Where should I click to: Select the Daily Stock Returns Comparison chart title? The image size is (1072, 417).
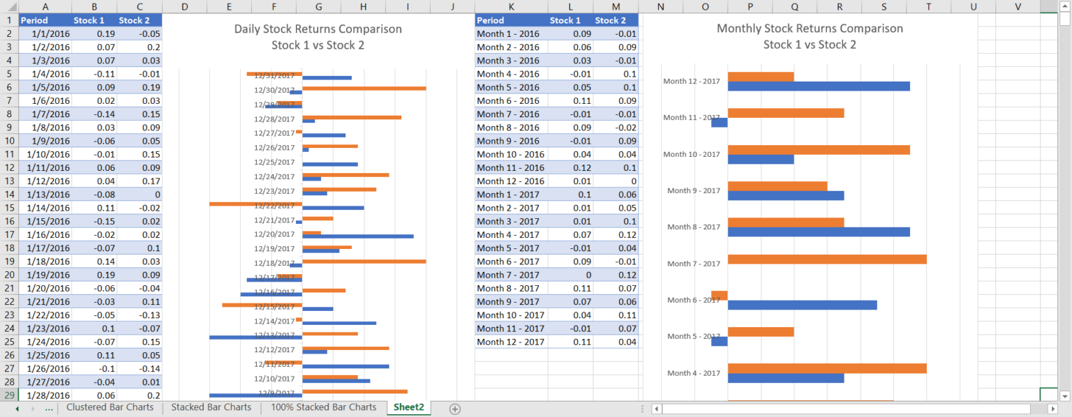pos(318,29)
